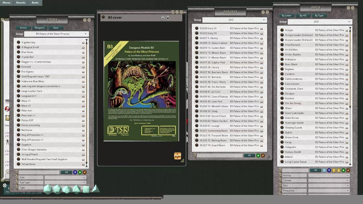Switch NPCs view to By Letter
The width and height of the screenshot is (363, 204).
coord(287,16)
